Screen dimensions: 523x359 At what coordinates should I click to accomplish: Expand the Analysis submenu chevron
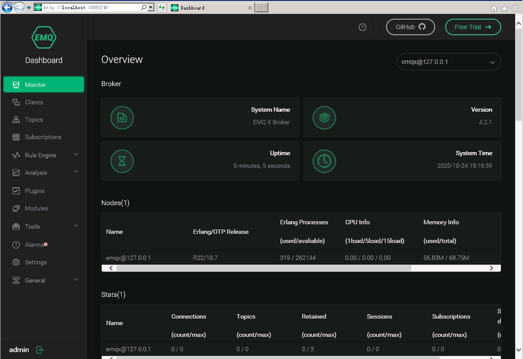(x=76, y=172)
